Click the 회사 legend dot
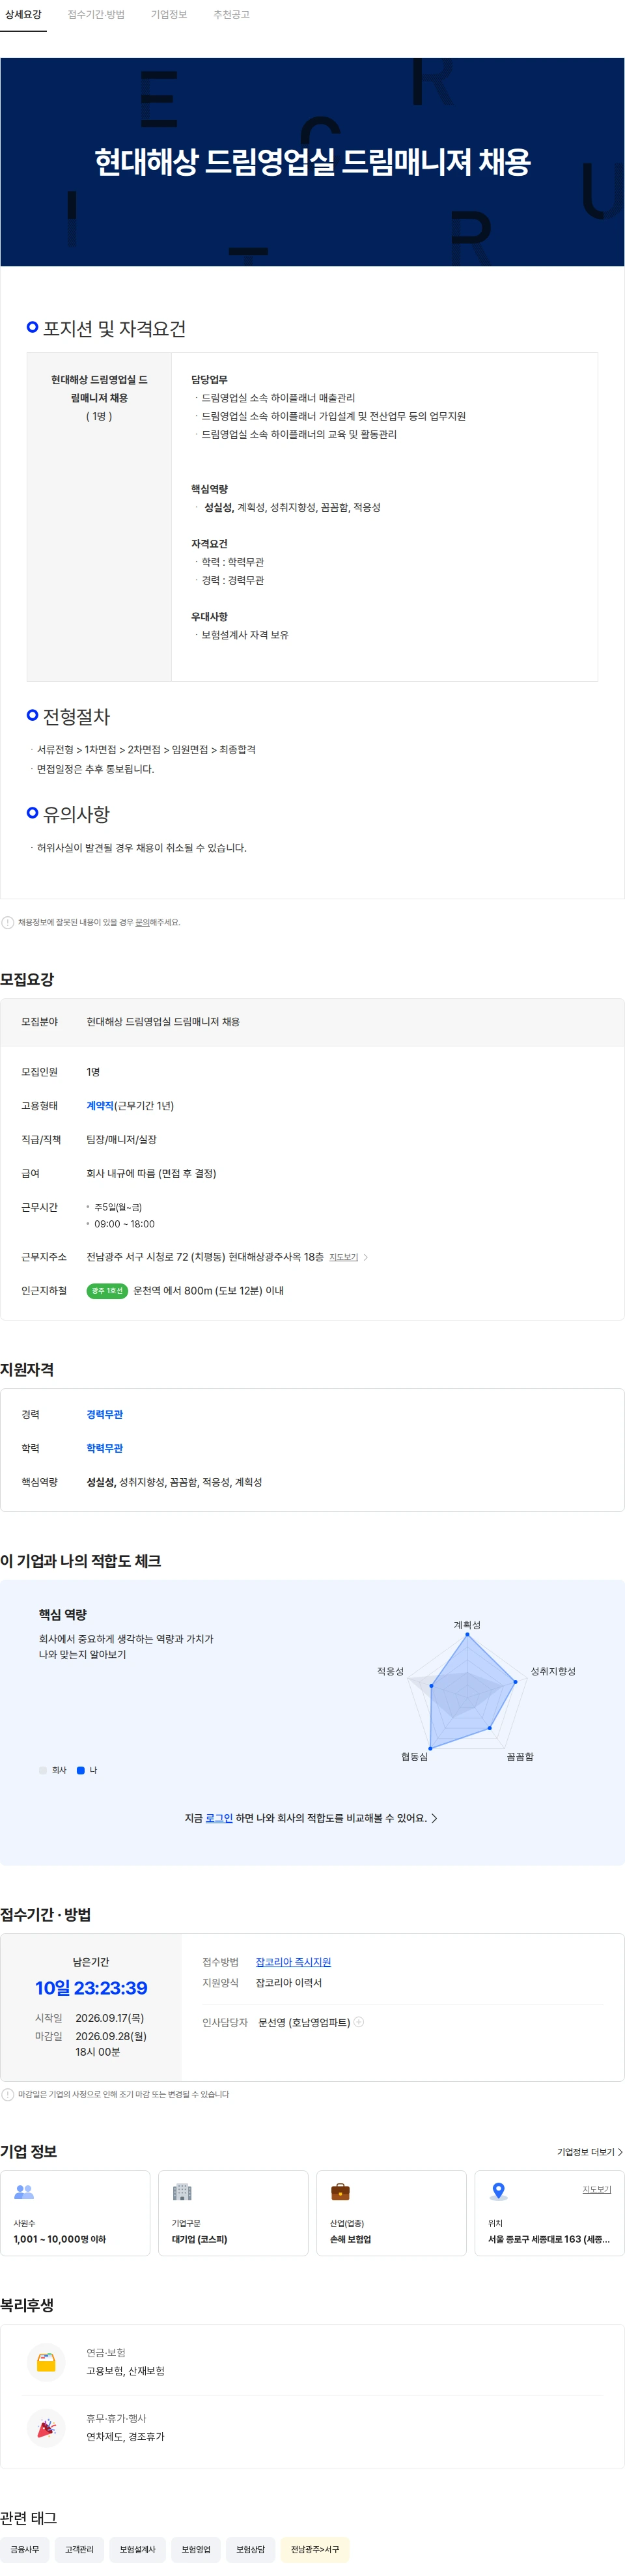 coord(43,1770)
